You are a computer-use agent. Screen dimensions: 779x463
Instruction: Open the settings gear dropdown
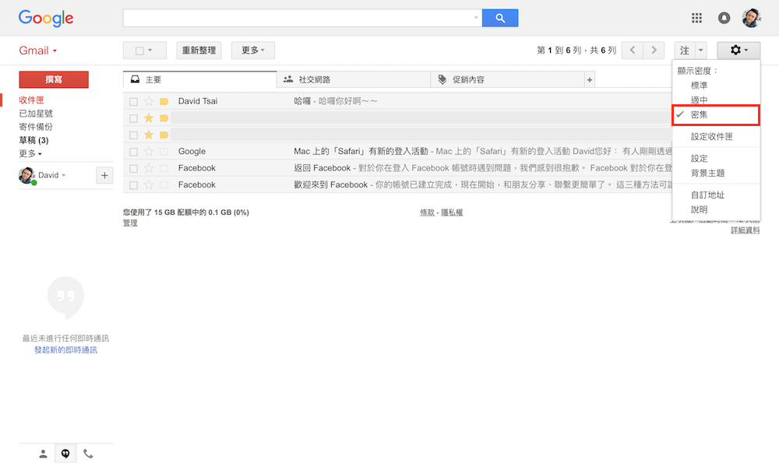[x=738, y=51]
